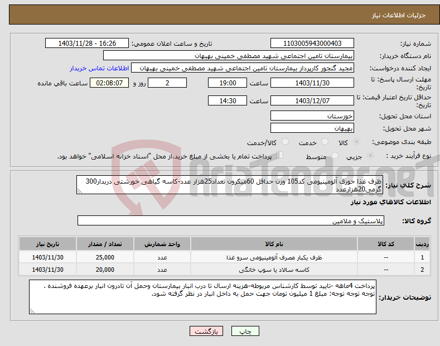The width and height of the screenshot is (440, 346).
Task: Click the resize handle of buyer notes textarea
Action: [x=32, y=311]
